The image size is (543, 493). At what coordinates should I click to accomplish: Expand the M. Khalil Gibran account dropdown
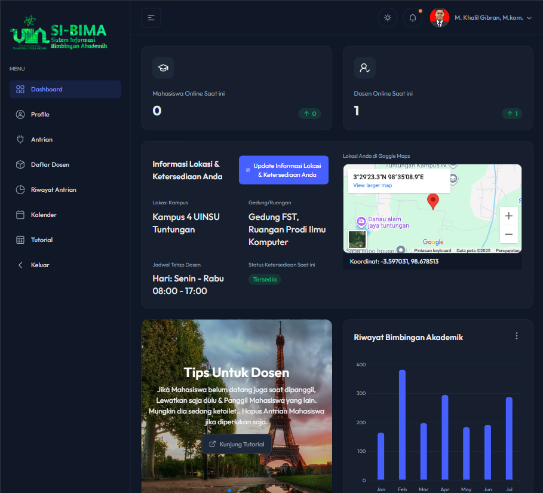click(x=493, y=18)
